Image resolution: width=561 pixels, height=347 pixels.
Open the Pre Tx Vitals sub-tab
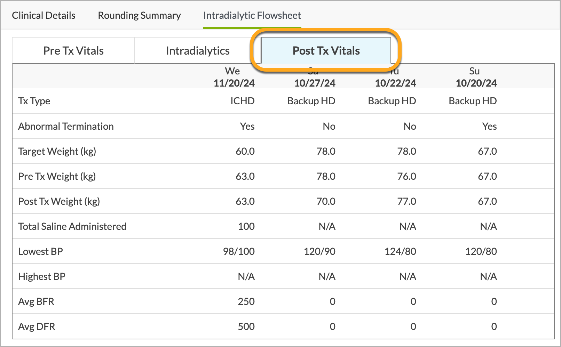point(73,51)
